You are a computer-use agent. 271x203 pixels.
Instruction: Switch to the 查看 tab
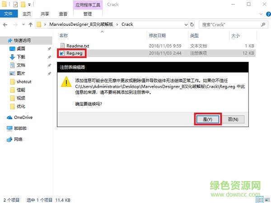click(63, 14)
